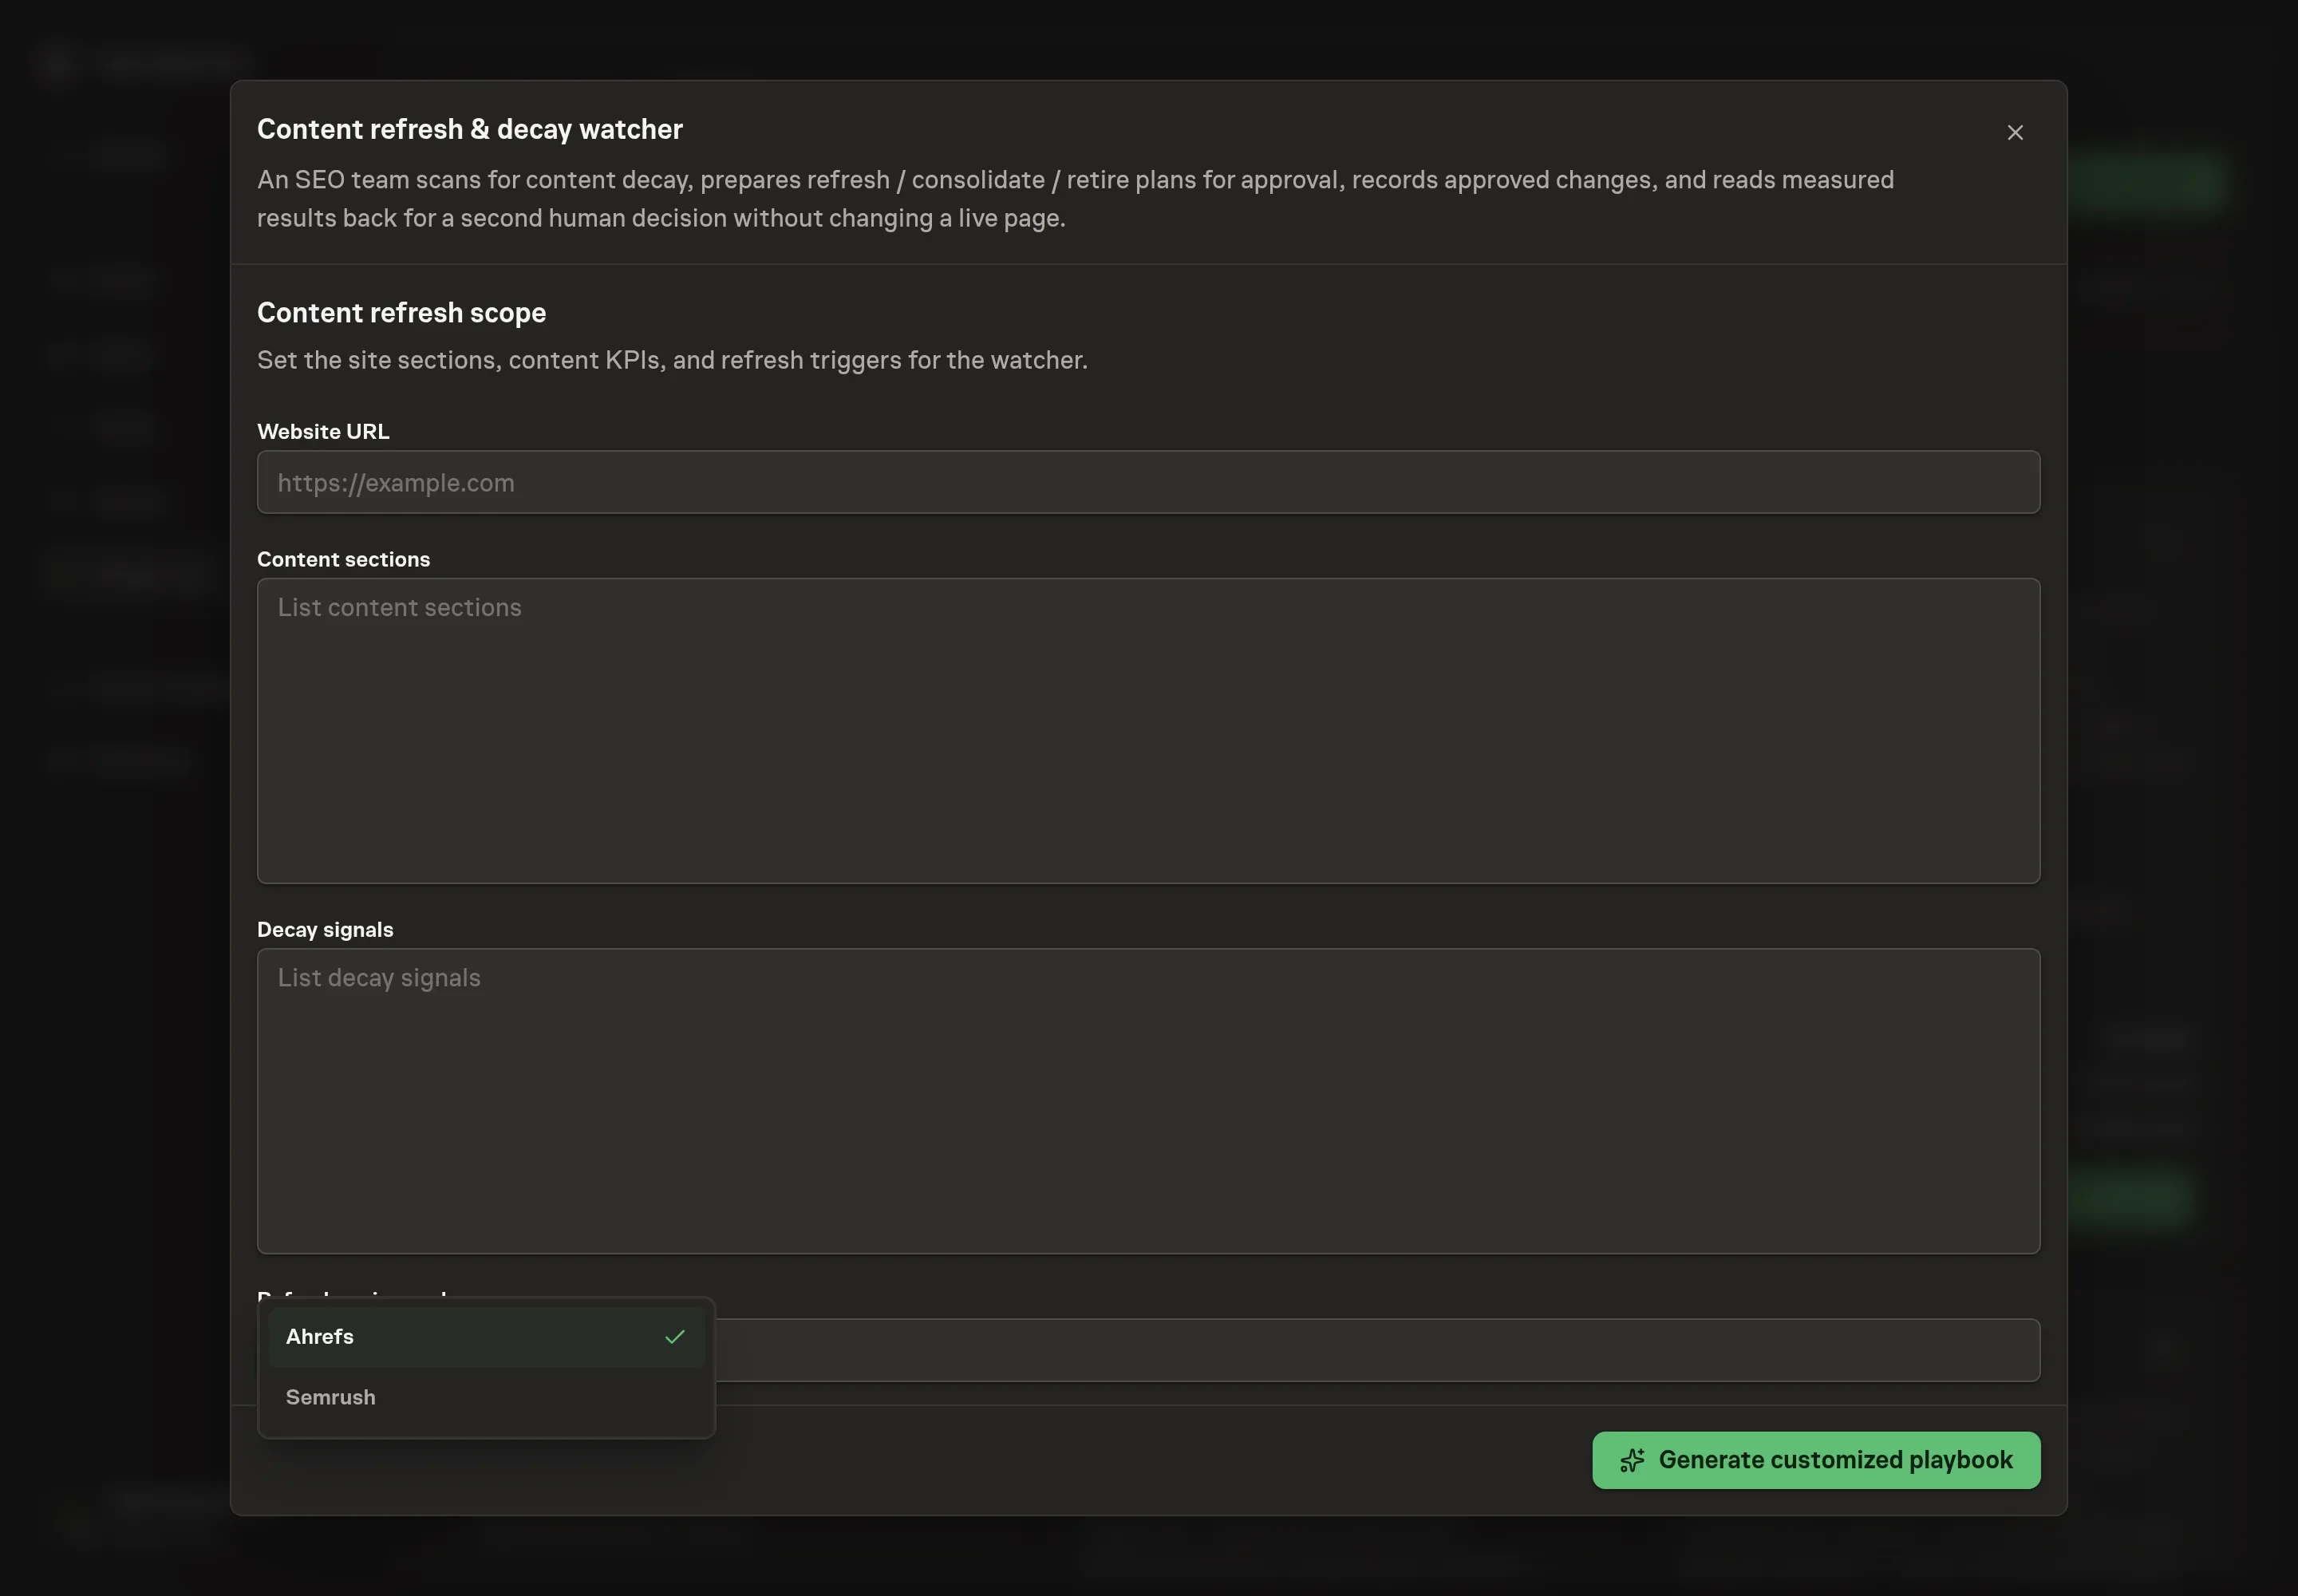Click the Website URL input field
This screenshot has height=1596, width=2298.
tap(1148, 482)
